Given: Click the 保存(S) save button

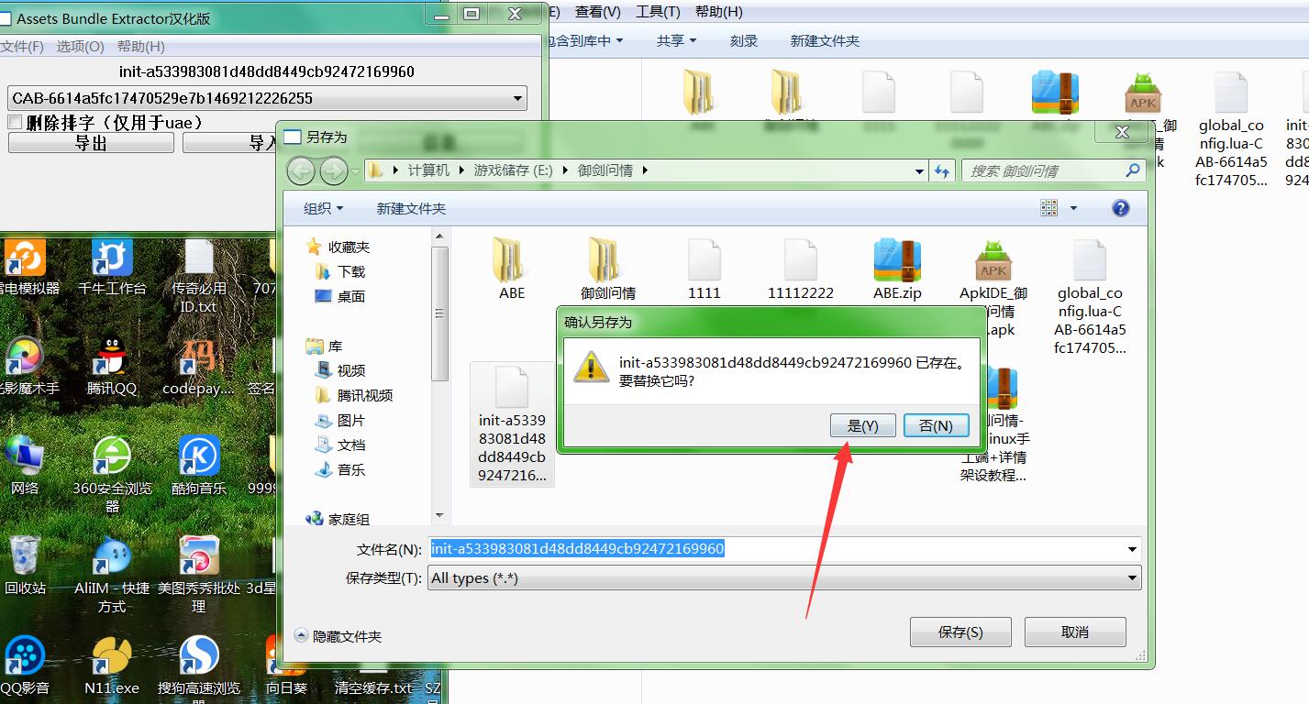Looking at the screenshot, I should [x=960, y=632].
